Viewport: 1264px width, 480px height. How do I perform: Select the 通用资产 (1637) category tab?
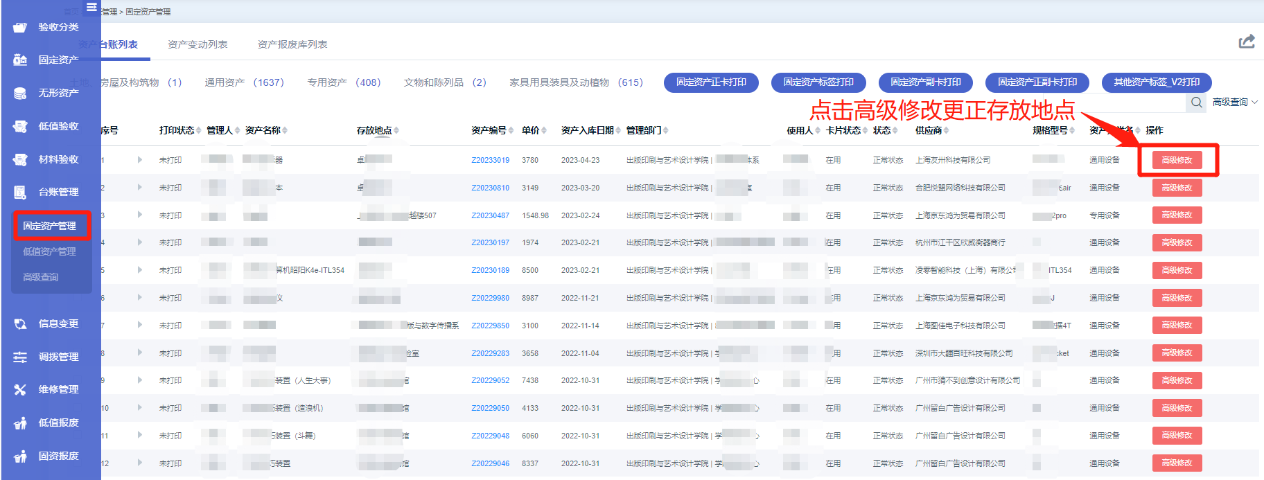[x=245, y=82]
